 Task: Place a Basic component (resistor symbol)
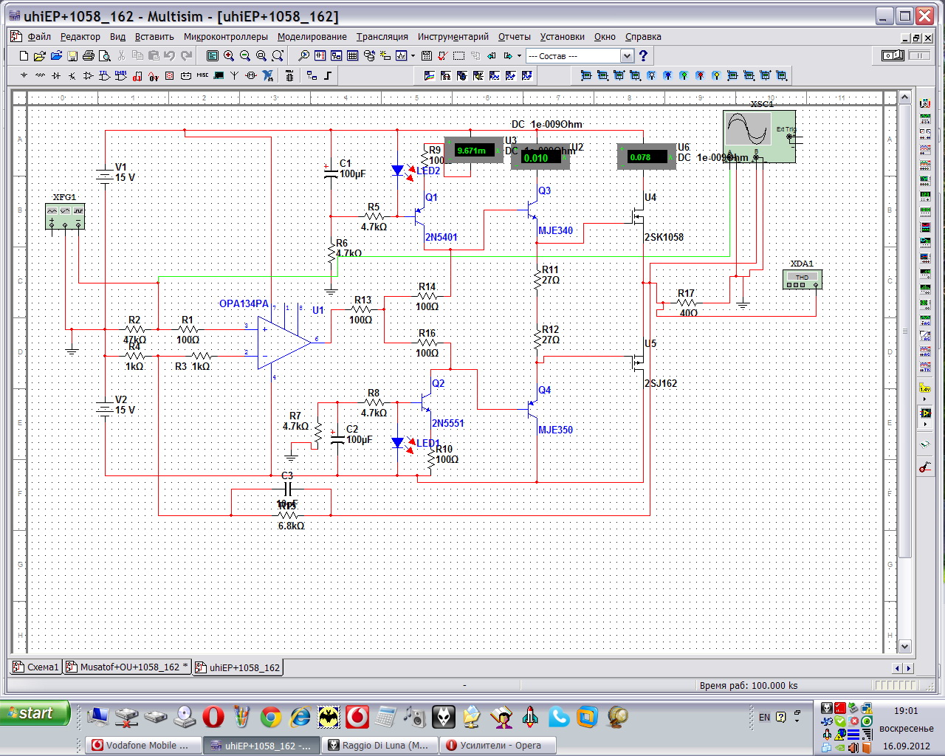[40, 75]
